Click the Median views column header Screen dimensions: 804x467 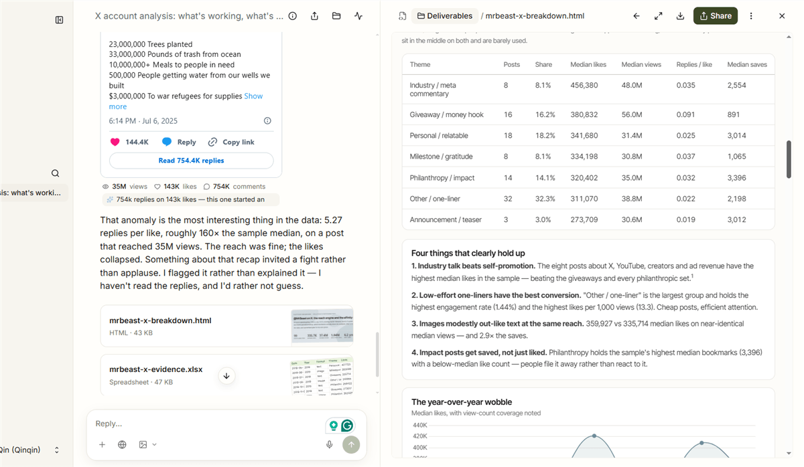[641, 65]
